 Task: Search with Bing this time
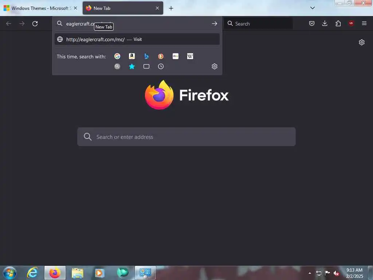tap(146, 56)
